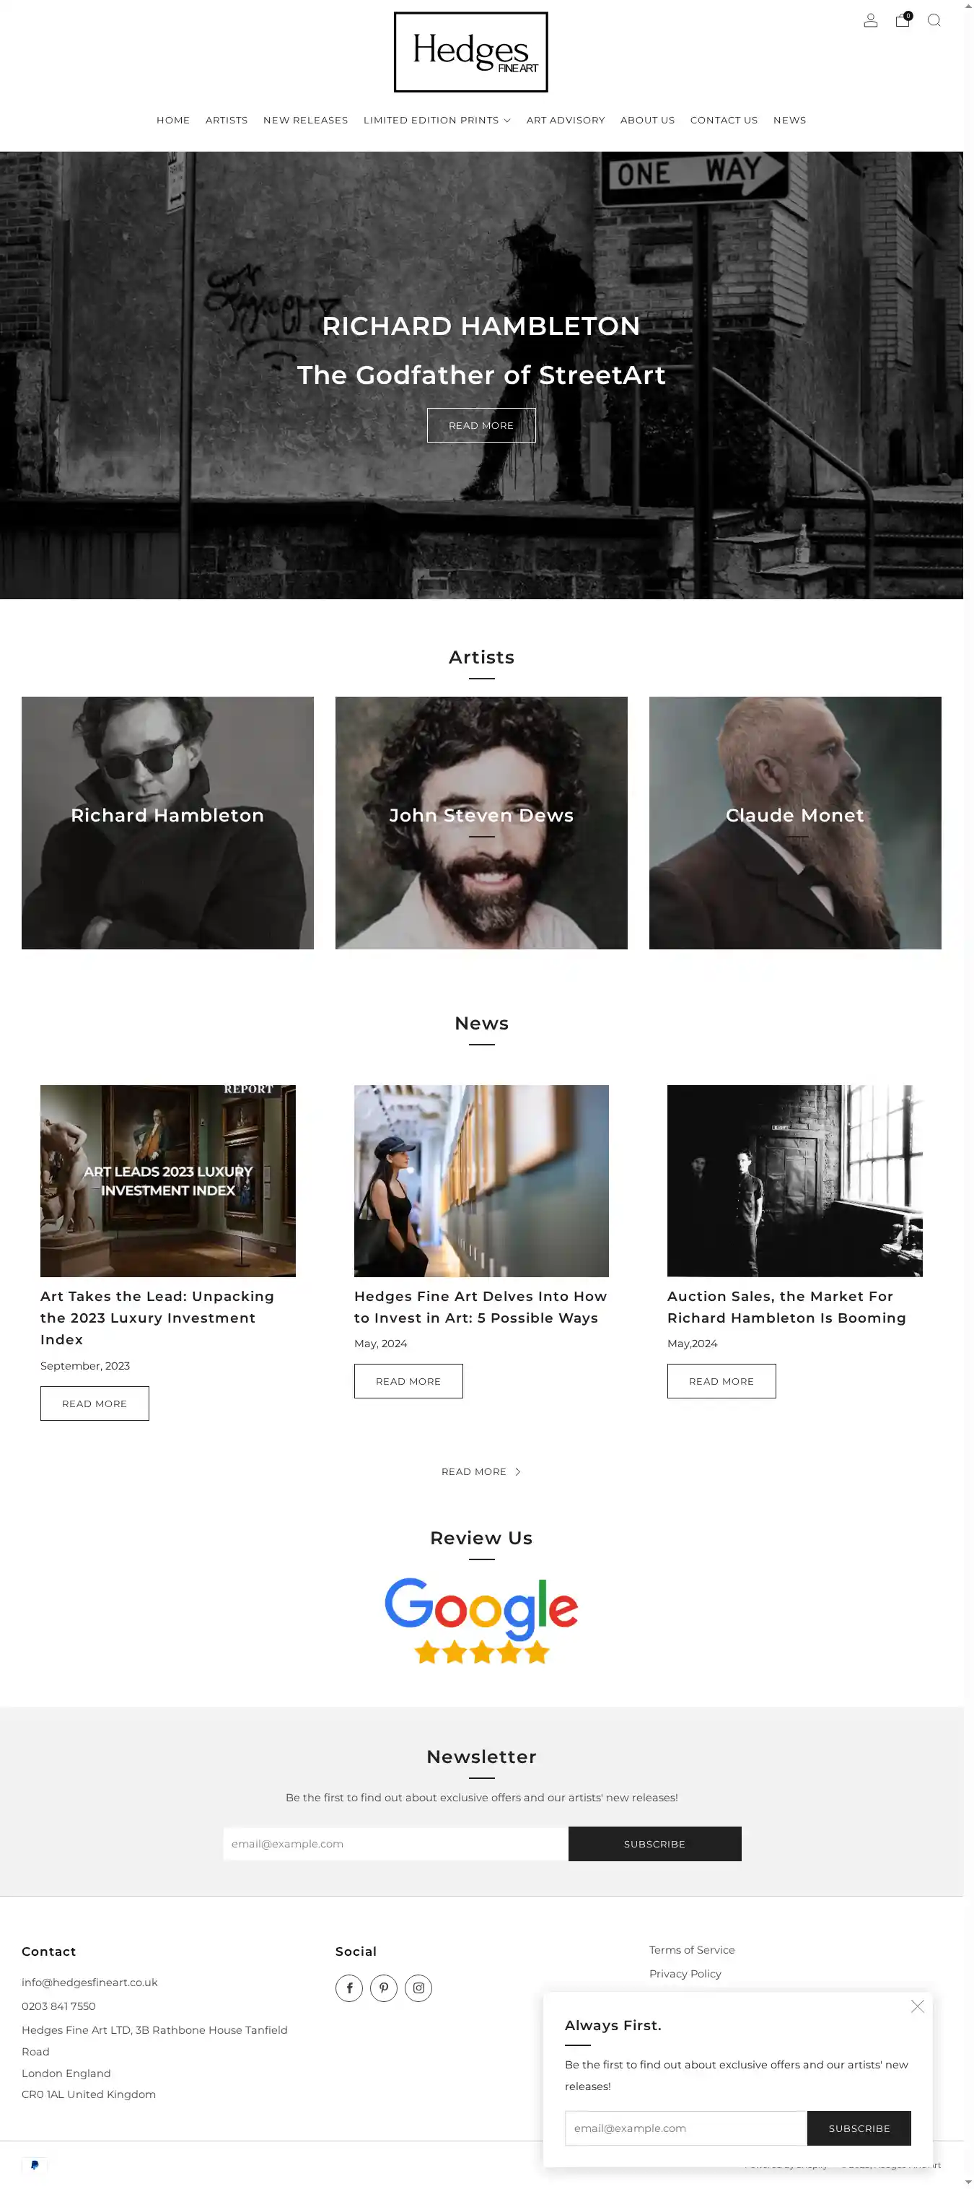Viewport: 974px width, 2189px height.
Task: Go to New Releases page
Action: click(x=306, y=120)
